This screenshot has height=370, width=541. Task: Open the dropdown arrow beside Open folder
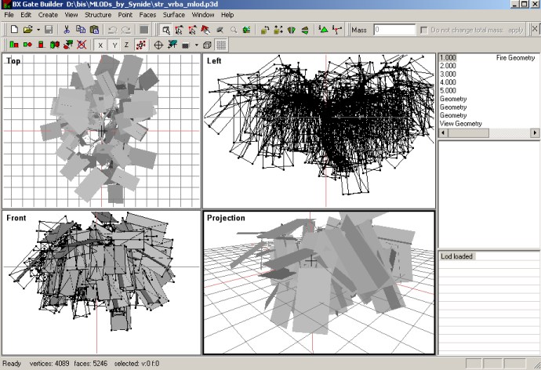click(38, 30)
